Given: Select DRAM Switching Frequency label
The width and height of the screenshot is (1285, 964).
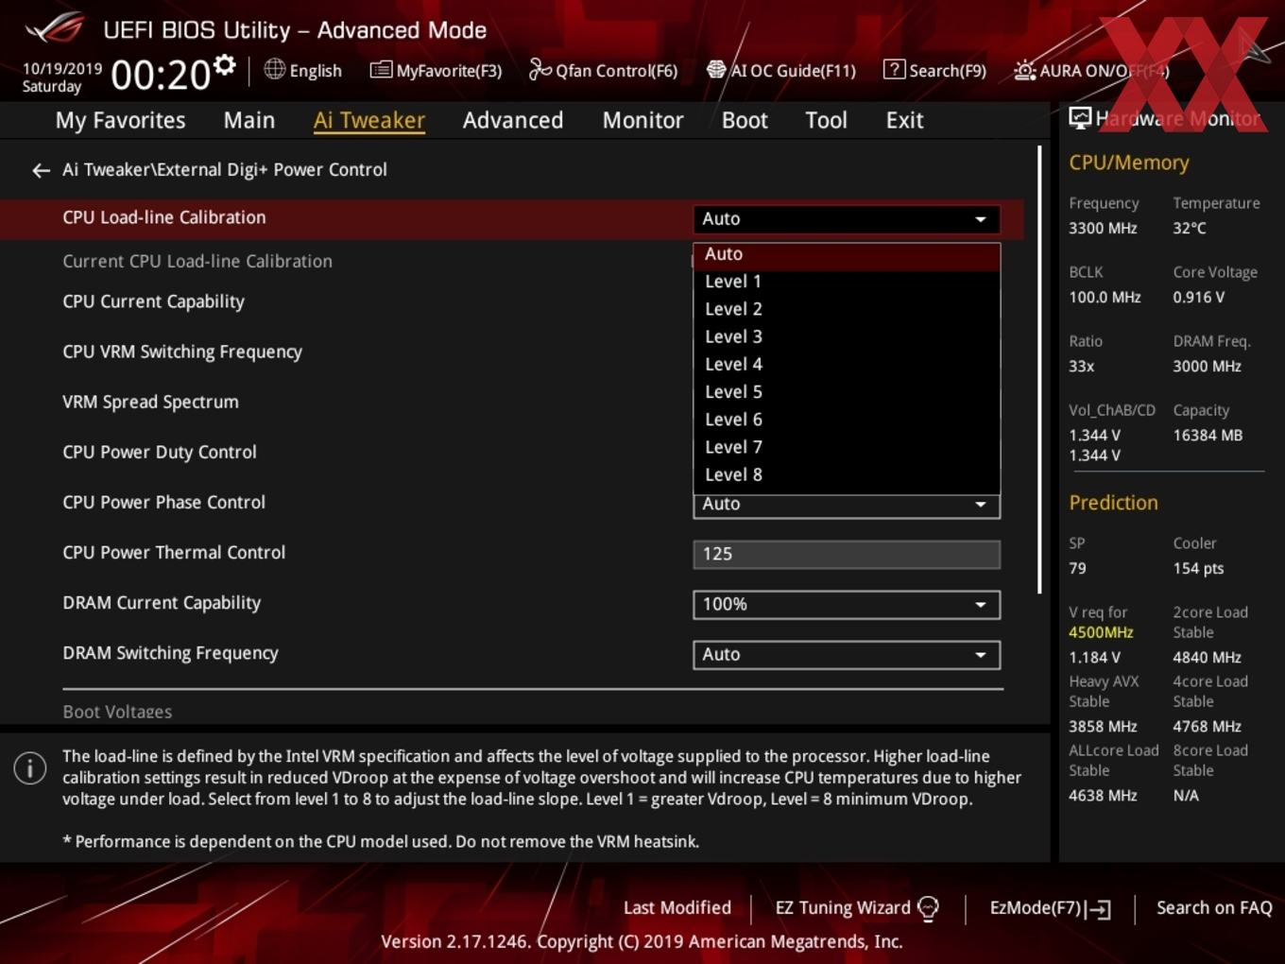Looking at the screenshot, I should click(171, 653).
